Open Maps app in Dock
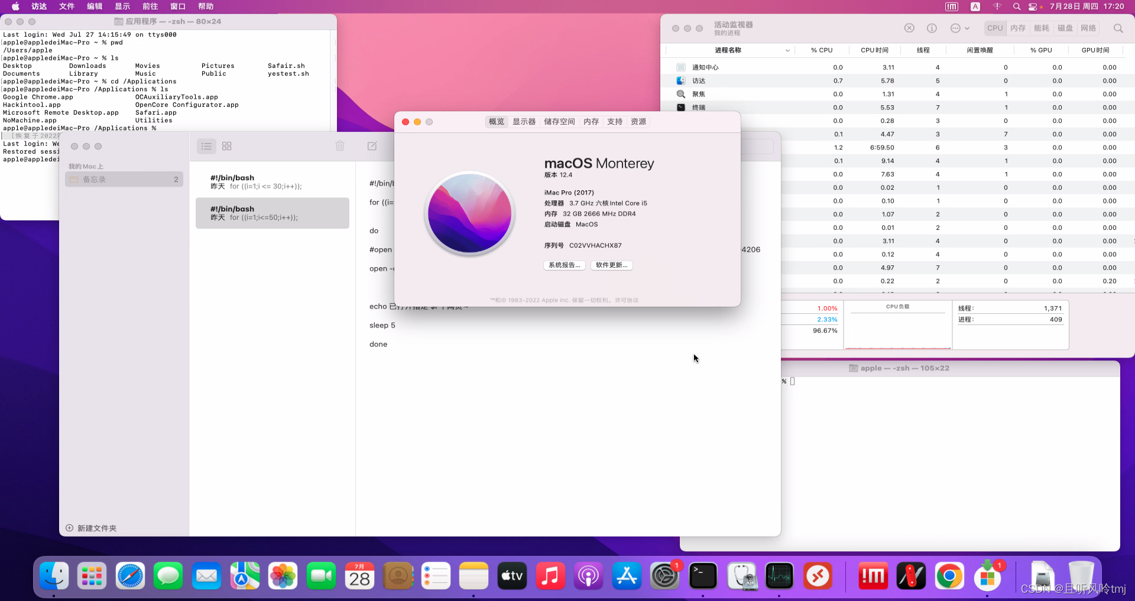Screen dimensions: 1135x601 (x=245, y=576)
